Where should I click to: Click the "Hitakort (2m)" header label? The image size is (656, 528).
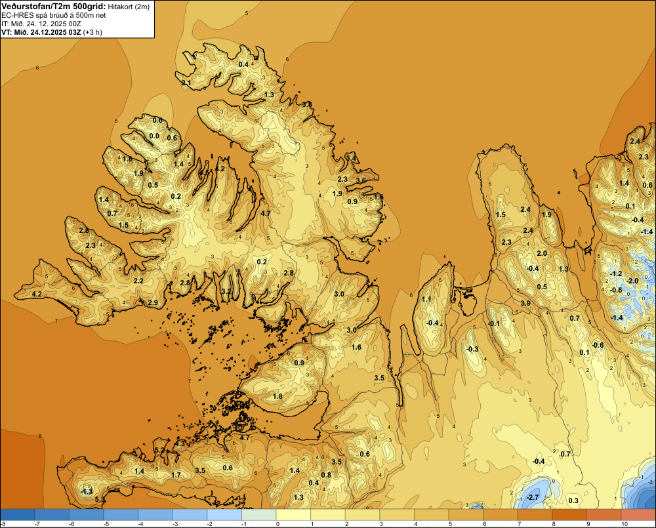pos(129,7)
